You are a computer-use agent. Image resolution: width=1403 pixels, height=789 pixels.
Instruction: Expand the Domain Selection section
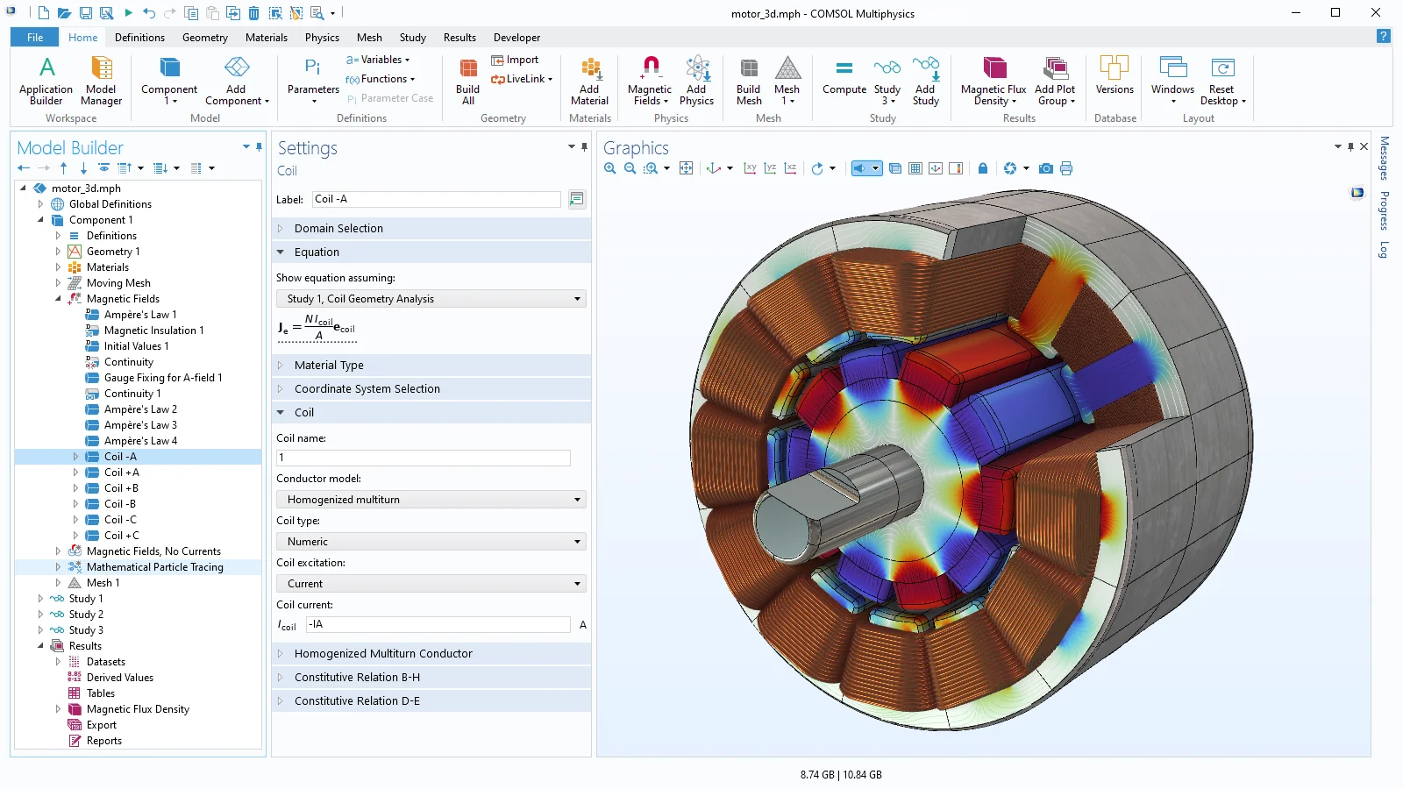click(x=338, y=229)
